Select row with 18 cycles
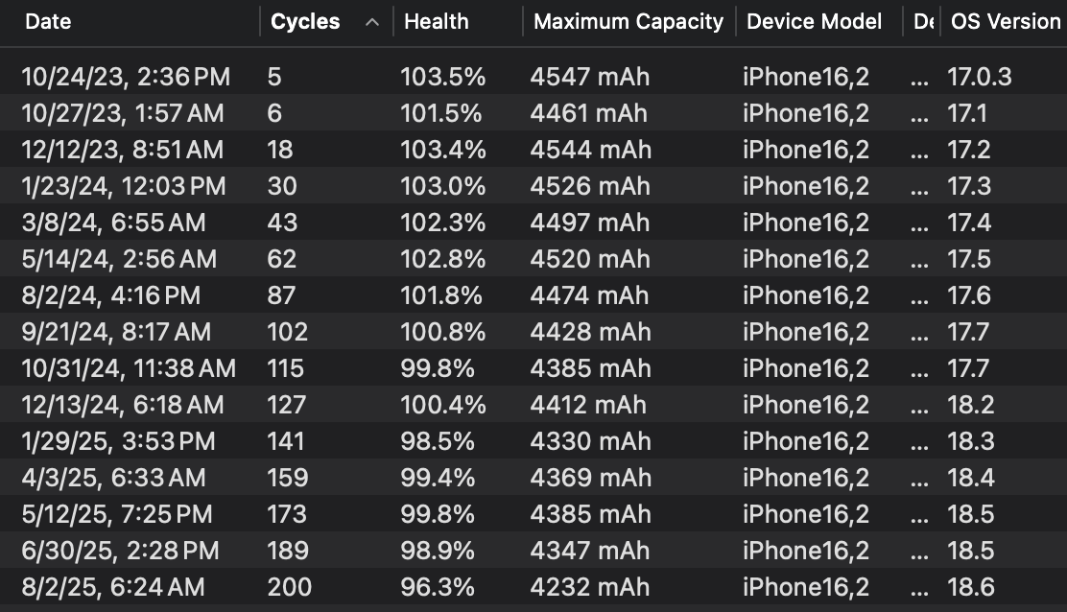1067x612 pixels. point(280,150)
